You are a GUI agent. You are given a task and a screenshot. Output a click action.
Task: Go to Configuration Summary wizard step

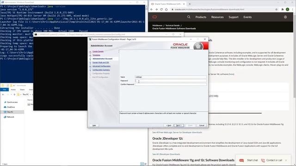[101, 70]
